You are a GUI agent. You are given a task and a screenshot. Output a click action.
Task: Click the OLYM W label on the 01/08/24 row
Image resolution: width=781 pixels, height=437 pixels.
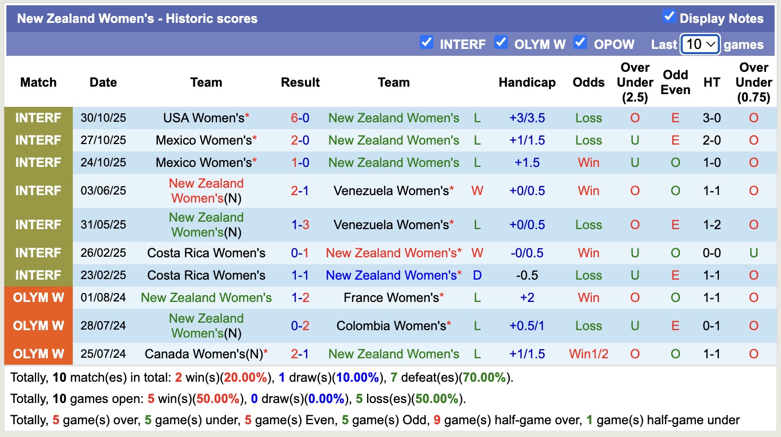pyautogui.click(x=38, y=298)
